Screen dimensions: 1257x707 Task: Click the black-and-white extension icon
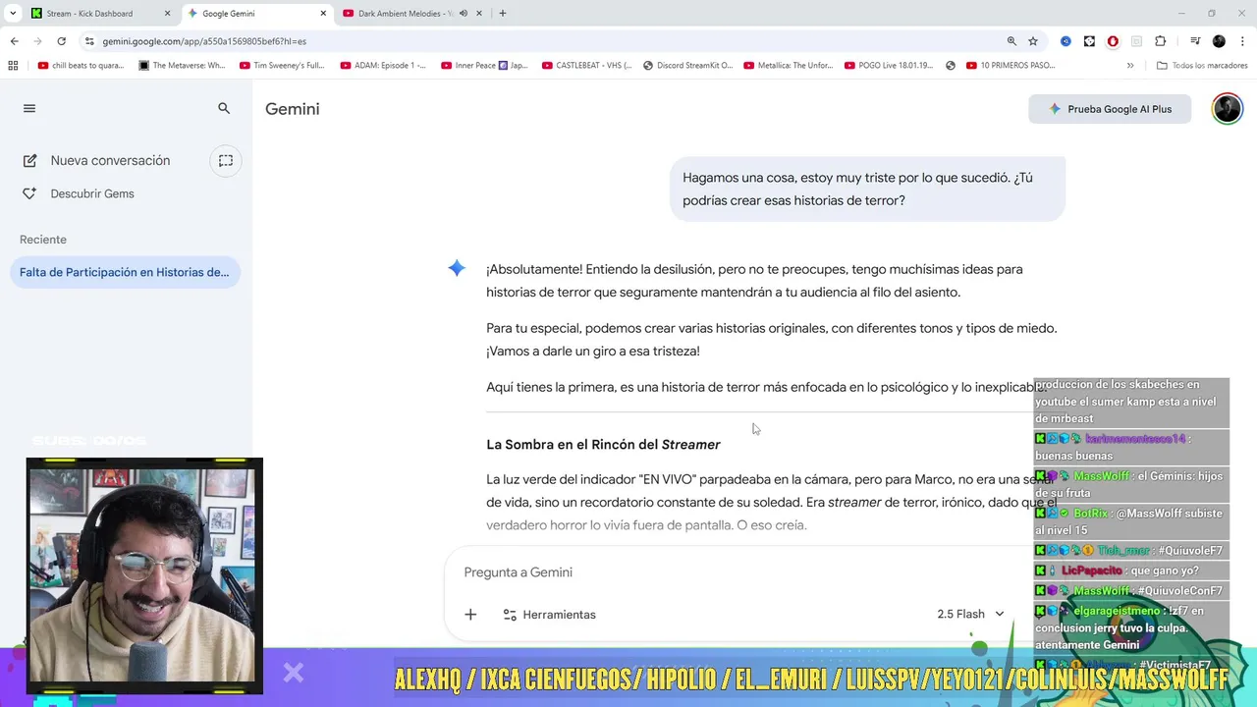[1089, 41]
